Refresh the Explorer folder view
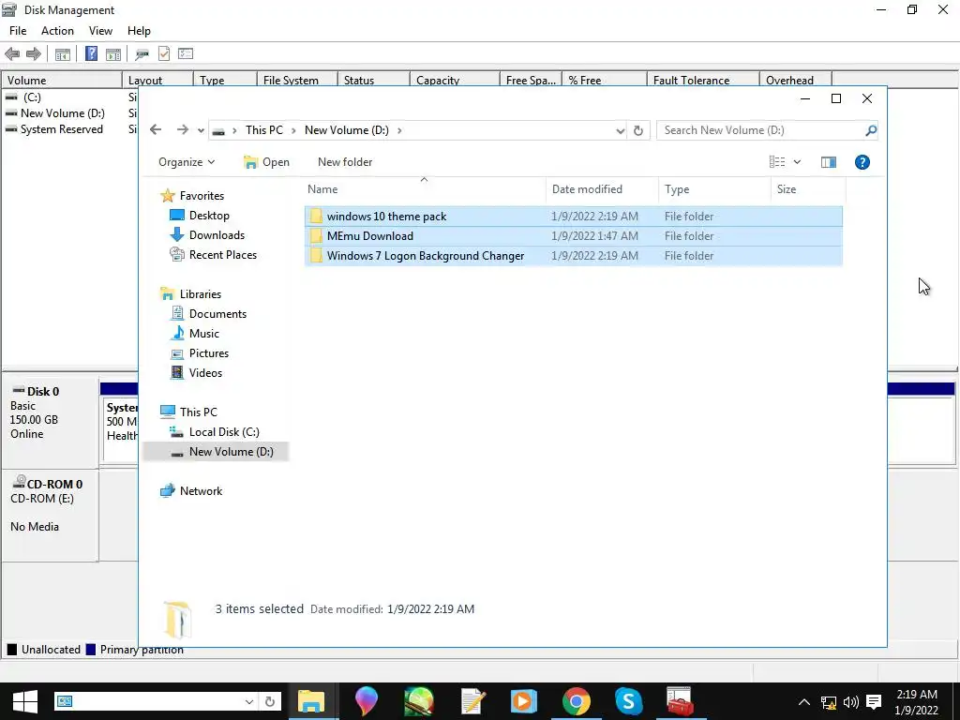Image resolution: width=960 pixels, height=720 pixels. click(x=637, y=130)
